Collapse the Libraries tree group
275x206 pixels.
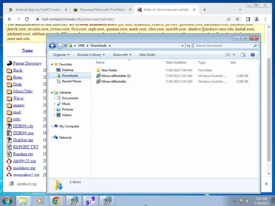click(52, 93)
